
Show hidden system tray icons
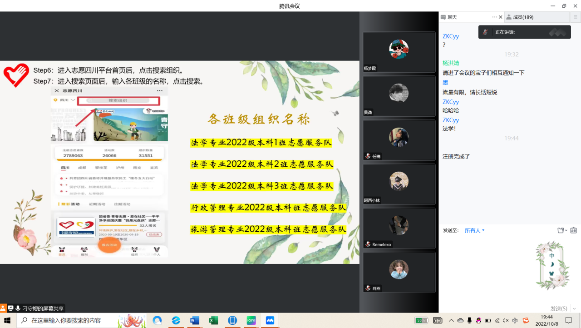coord(451,320)
